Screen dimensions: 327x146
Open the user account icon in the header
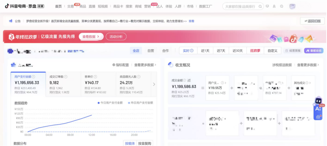[274, 6]
